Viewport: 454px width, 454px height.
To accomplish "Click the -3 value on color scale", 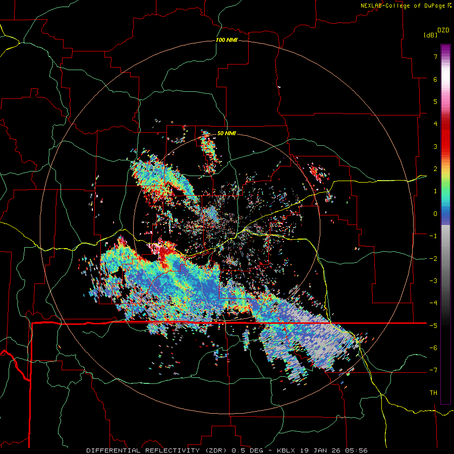I will (x=433, y=280).
